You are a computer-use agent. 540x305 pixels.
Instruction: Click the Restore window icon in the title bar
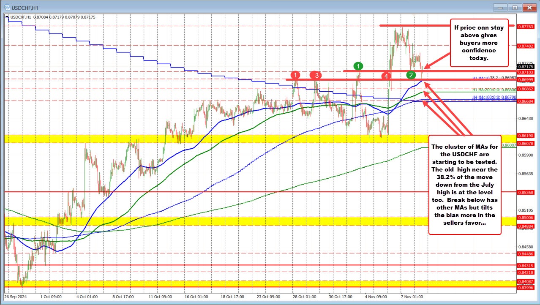pos(515,8)
